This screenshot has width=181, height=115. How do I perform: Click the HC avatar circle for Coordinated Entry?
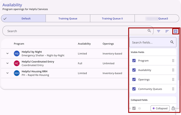(17, 63)
